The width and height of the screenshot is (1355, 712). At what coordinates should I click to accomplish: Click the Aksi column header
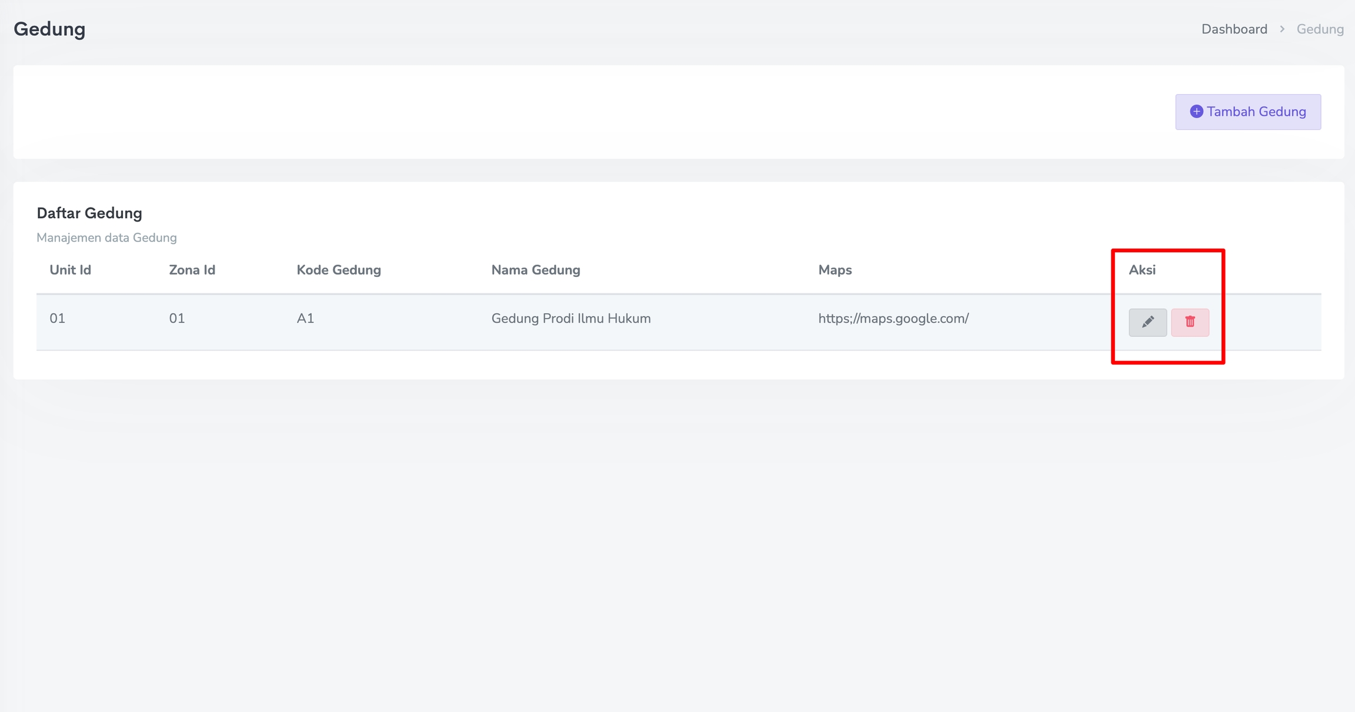pyautogui.click(x=1142, y=270)
